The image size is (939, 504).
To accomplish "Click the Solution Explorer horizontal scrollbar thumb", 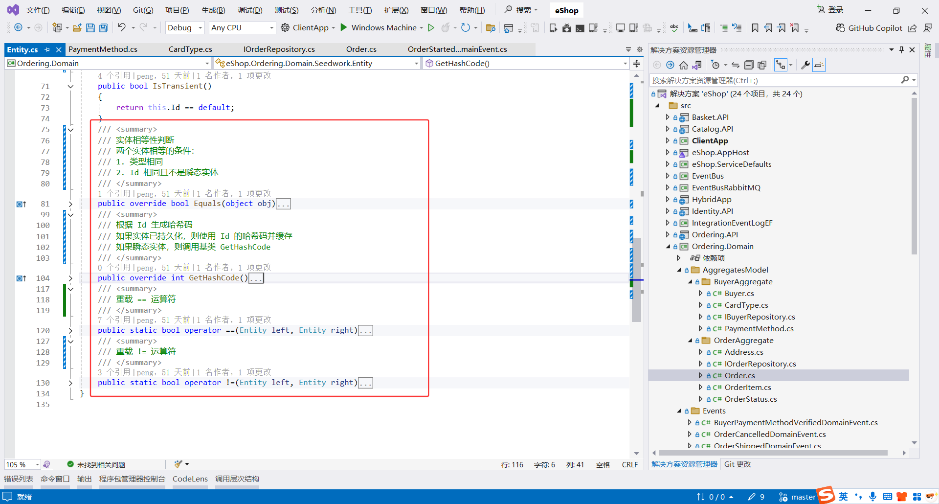I will 773,453.
